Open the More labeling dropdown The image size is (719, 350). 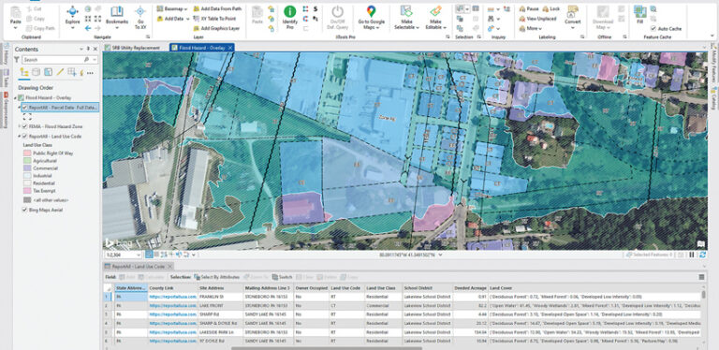point(532,28)
